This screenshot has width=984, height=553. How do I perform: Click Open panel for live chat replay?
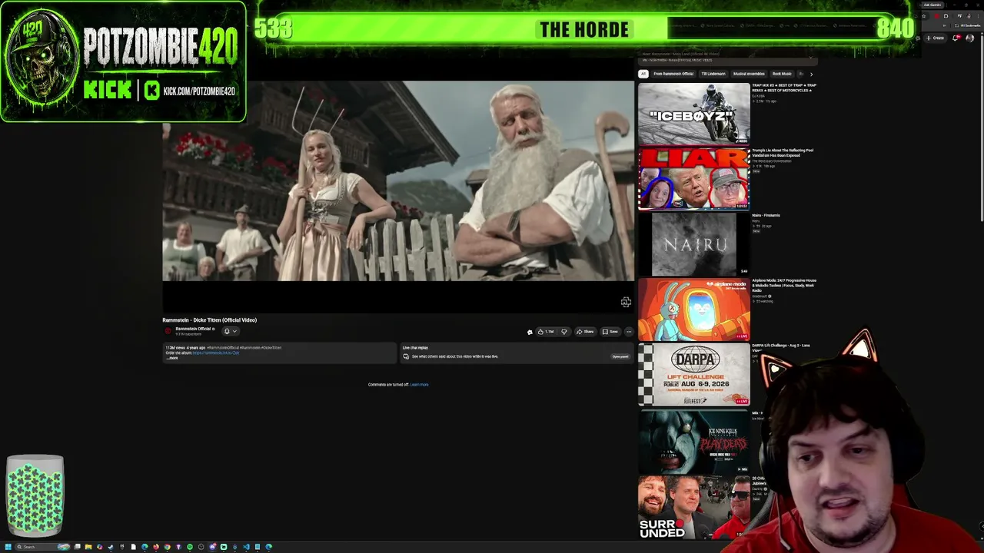pyautogui.click(x=620, y=356)
